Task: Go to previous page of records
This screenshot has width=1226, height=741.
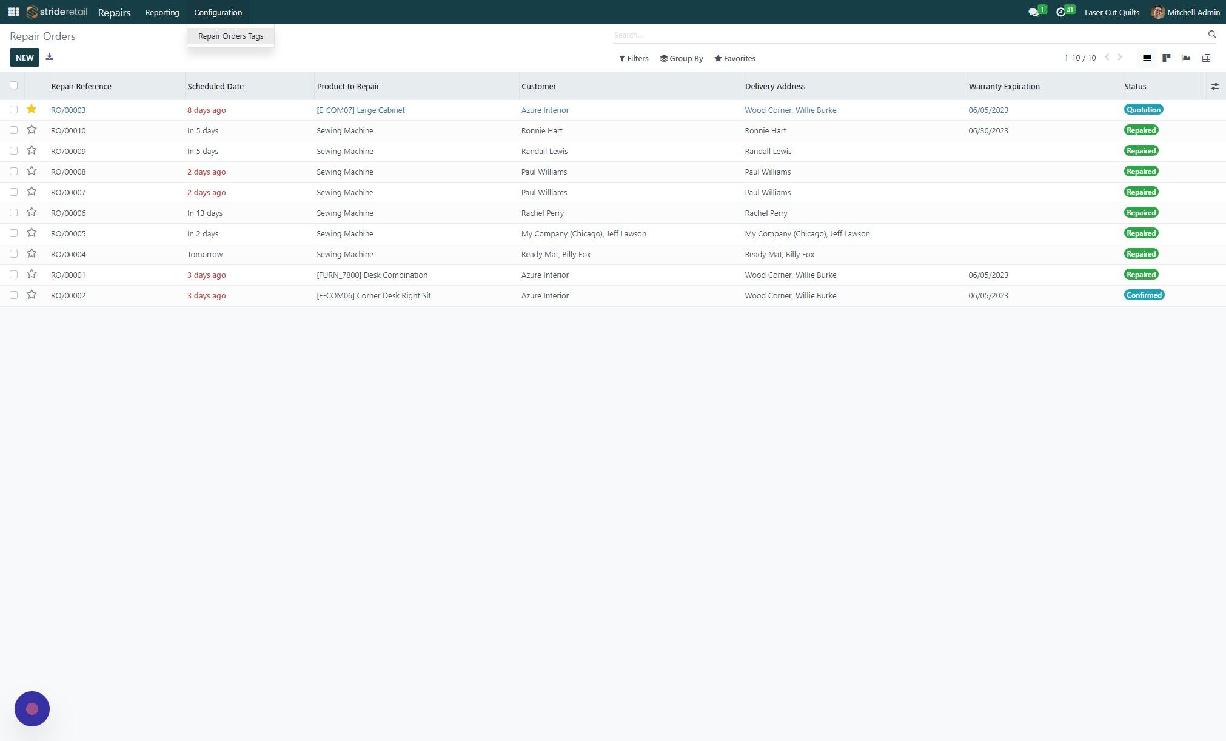Action: pos(1107,58)
